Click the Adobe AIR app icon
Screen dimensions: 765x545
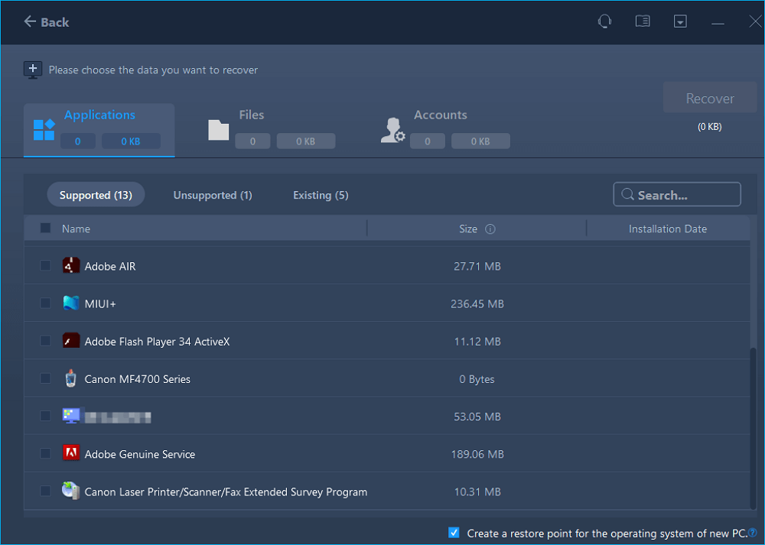point(71,266)
